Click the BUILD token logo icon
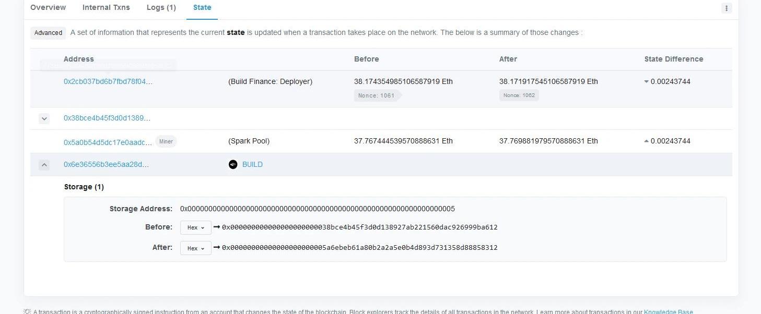Screen dimensions: 761x314 (x=233, y=164)
